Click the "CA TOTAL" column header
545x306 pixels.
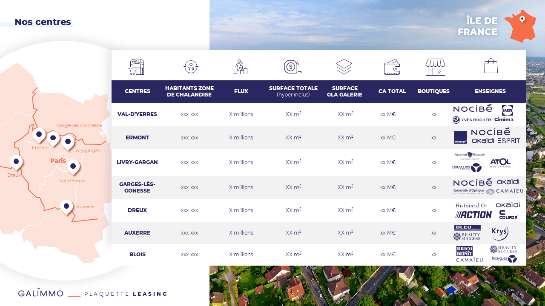tap(392, 91)
